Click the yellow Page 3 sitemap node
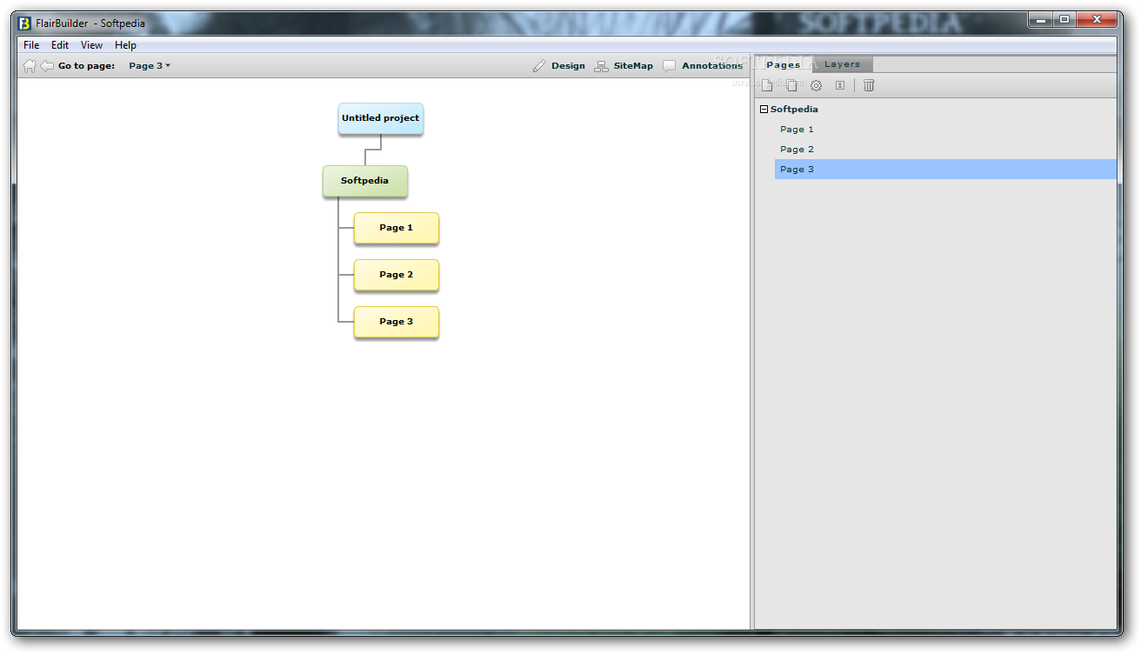Viewport: 1141px width, 654px height. 397,322
